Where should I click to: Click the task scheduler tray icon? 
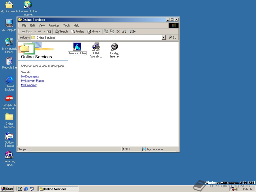232,189
